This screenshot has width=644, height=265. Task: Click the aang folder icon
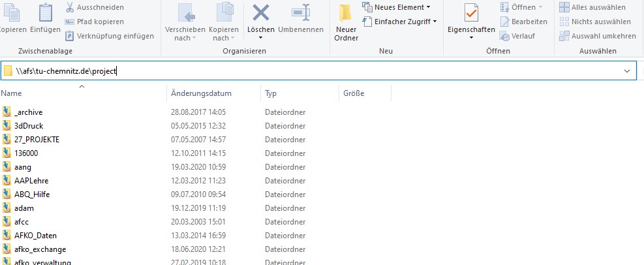[7, 167]
